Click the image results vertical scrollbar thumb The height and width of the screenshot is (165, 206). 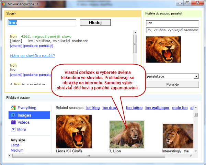click(196, 114)
